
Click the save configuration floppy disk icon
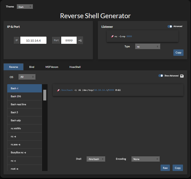click(182, 76)
